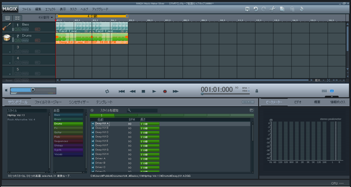Switch to ファイルマネージャー tab

(x=48, y=102)
